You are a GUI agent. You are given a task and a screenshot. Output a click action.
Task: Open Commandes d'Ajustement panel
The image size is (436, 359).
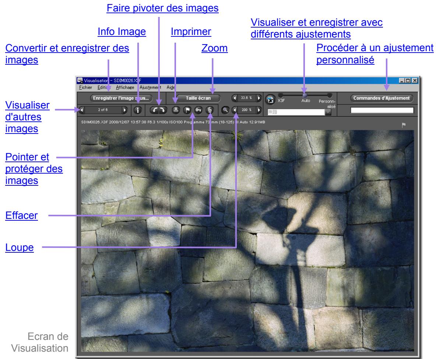coord(381,98)
